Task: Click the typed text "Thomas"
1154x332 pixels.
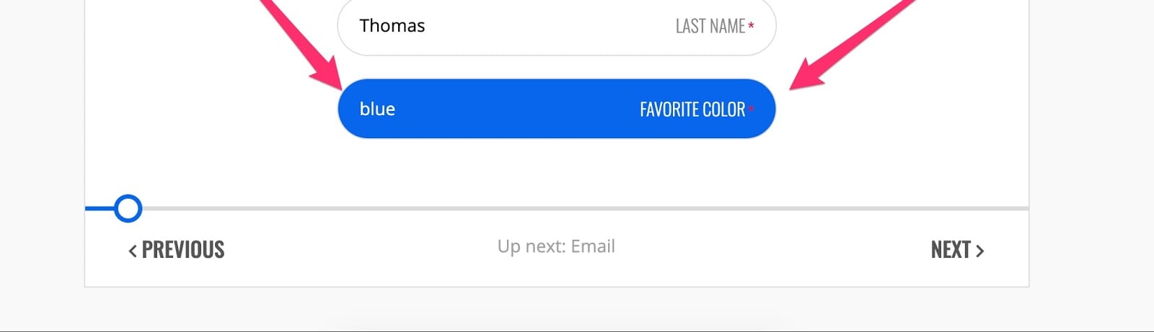Action: click(x=392, y=26)
